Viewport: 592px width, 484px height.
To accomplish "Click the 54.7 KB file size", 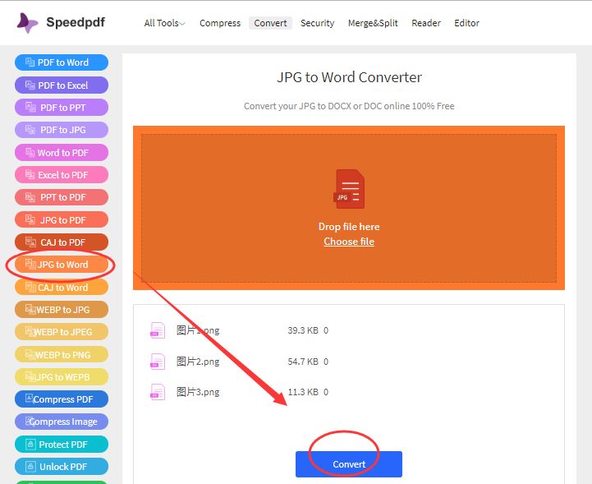I will pyautogui.click(x=303, y=362).
